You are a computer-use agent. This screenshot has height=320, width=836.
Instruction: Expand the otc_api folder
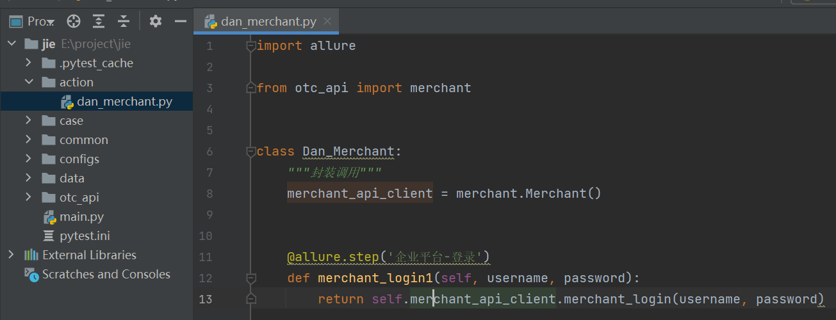[28, 197]
